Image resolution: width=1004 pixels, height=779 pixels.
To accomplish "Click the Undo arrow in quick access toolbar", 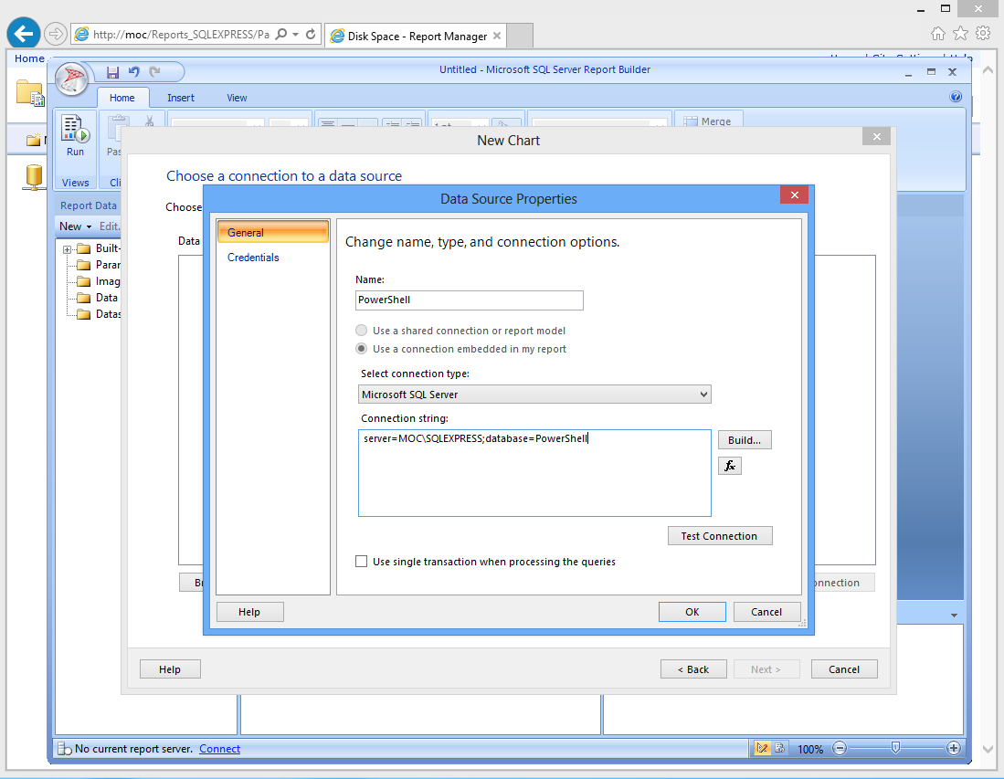I will click(134, 72).
